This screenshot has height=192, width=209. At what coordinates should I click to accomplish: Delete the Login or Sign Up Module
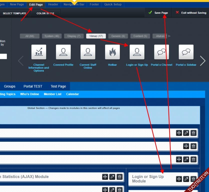click(x=193, y=179)
